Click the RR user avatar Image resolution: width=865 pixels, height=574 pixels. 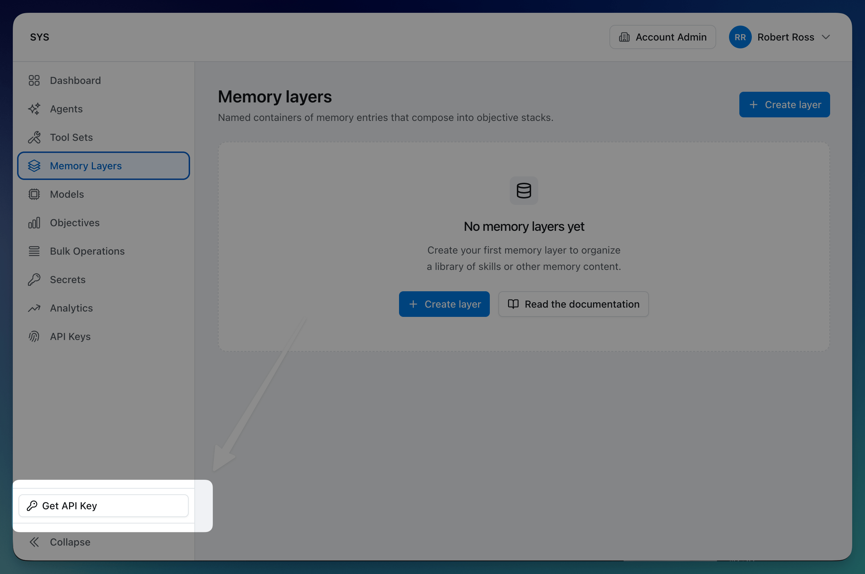click(x=740, y=37)
